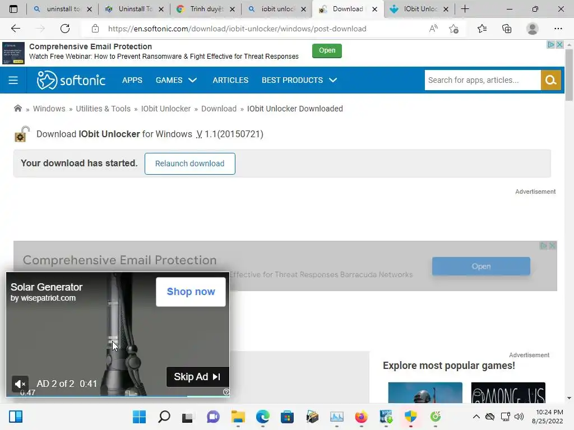Viewport: 574px width, 430px height.
Task: Open the ARTICLES menu item
Action: 230,80
